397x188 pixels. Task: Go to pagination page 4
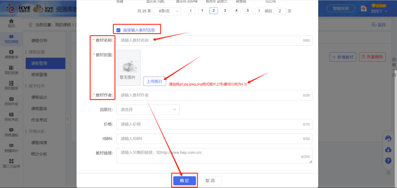point(236,10)
